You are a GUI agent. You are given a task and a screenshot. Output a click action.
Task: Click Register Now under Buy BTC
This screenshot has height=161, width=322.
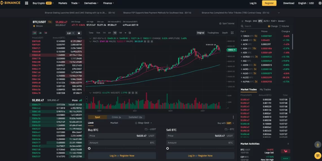127,156
